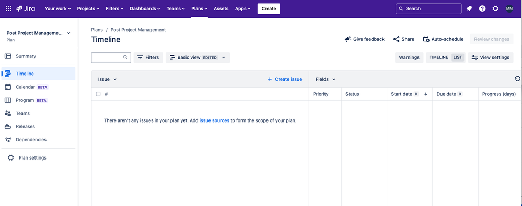Image resolution: width=522 pixels, height=206 pixels.
Task: Click the Summary sidebar icon
Action: coord(8,56)
